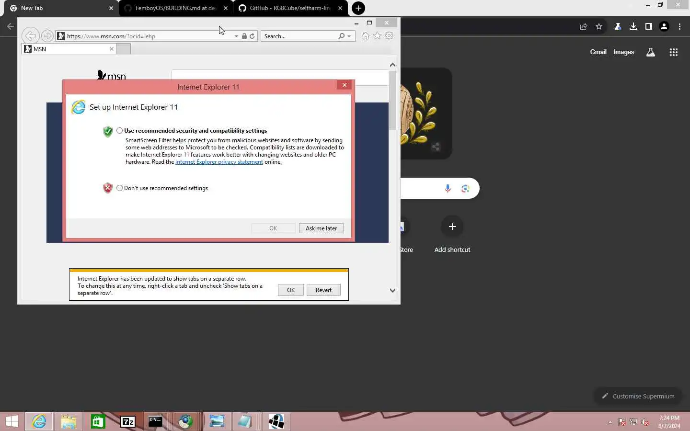Open the Google apps grid

point(674,52)
